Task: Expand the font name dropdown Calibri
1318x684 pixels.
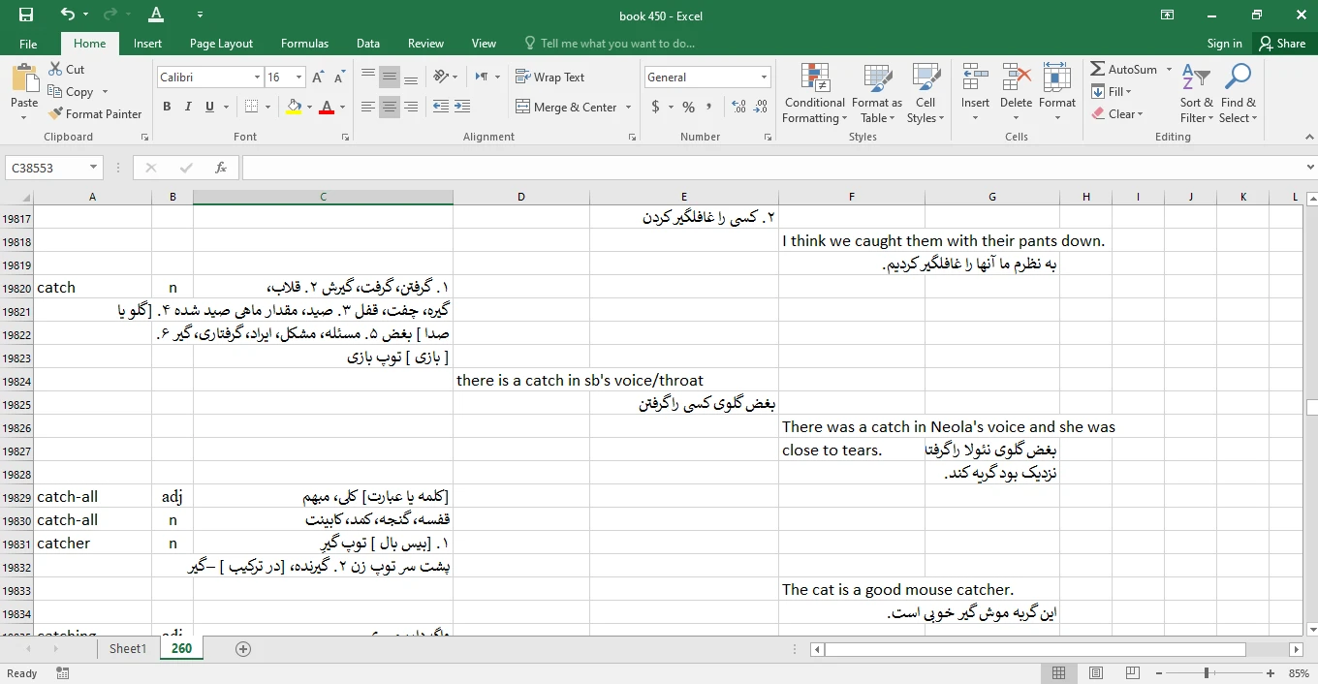Action: (257, 78)
